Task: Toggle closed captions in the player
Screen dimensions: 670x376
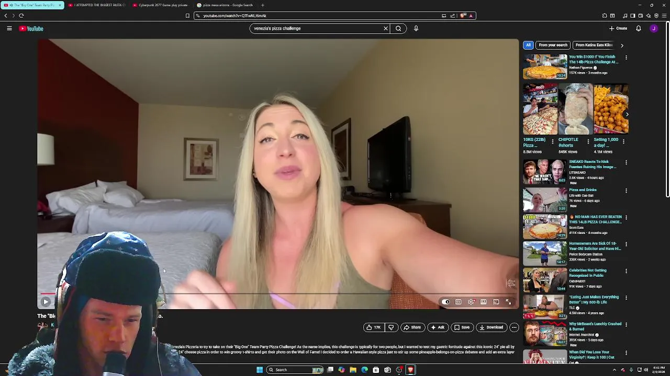Action: pyautogui.click(x=458, y=302)
